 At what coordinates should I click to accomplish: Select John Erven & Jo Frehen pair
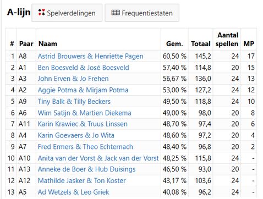[73, 79]
